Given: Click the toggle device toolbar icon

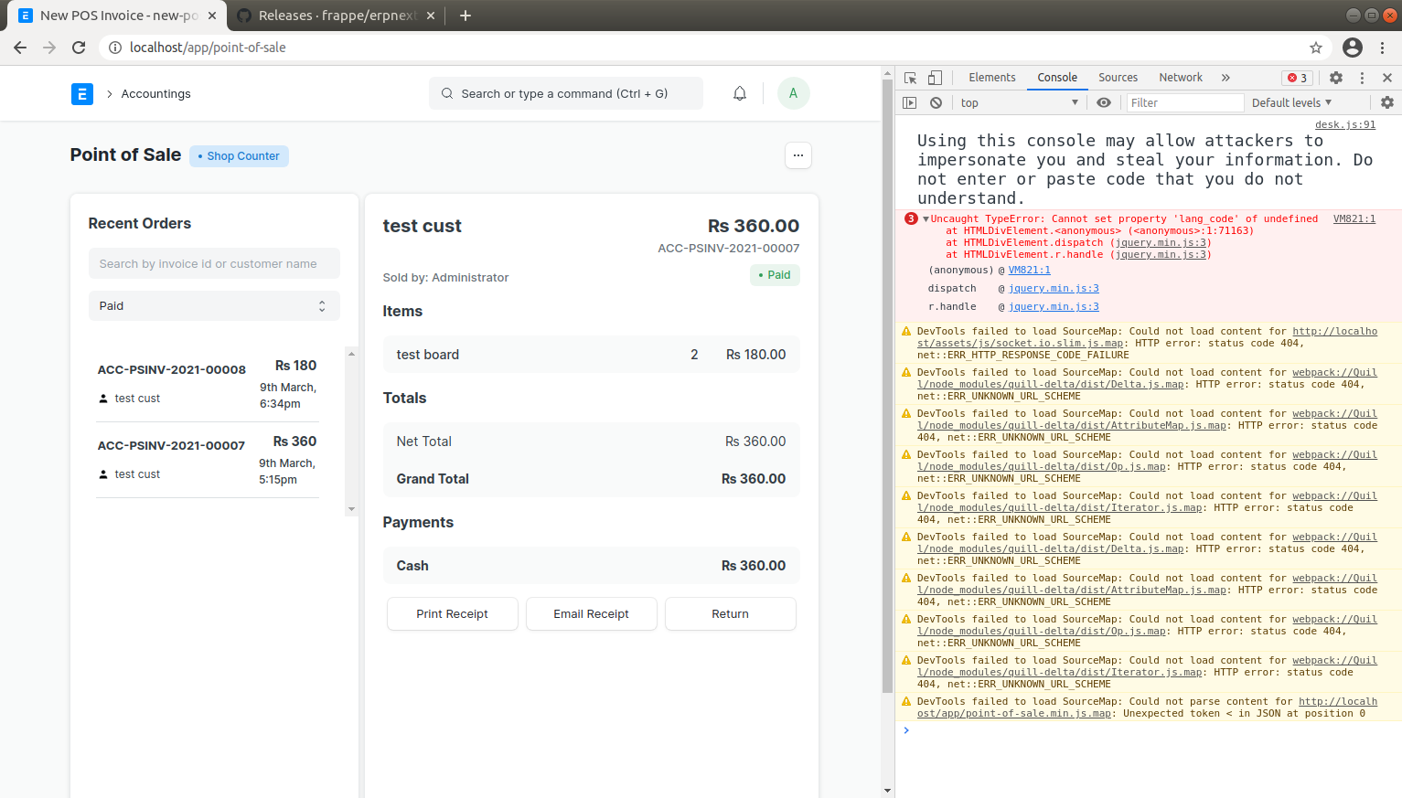Looking at the screenshot, I should point(933,78).
